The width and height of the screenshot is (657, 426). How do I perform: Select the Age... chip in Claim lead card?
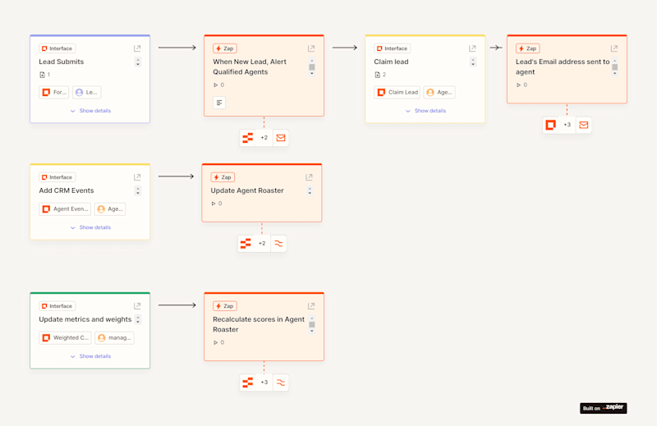439,92
